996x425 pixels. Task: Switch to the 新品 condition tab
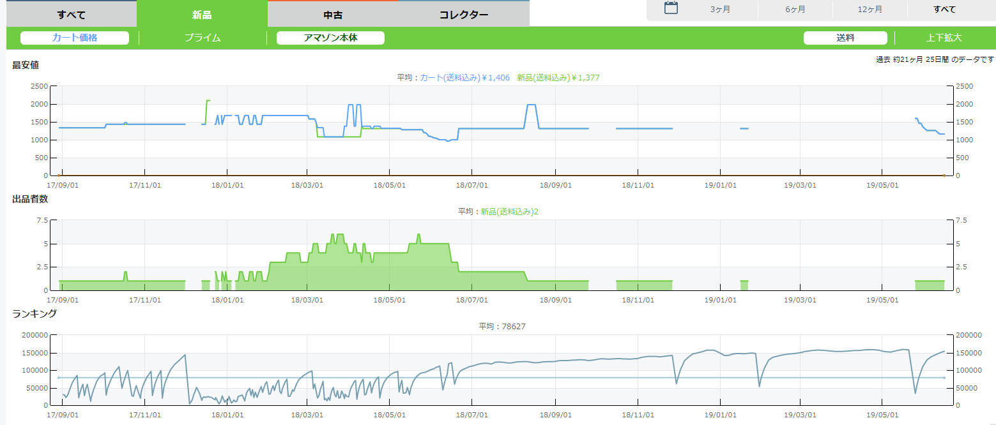click(202, 15)
